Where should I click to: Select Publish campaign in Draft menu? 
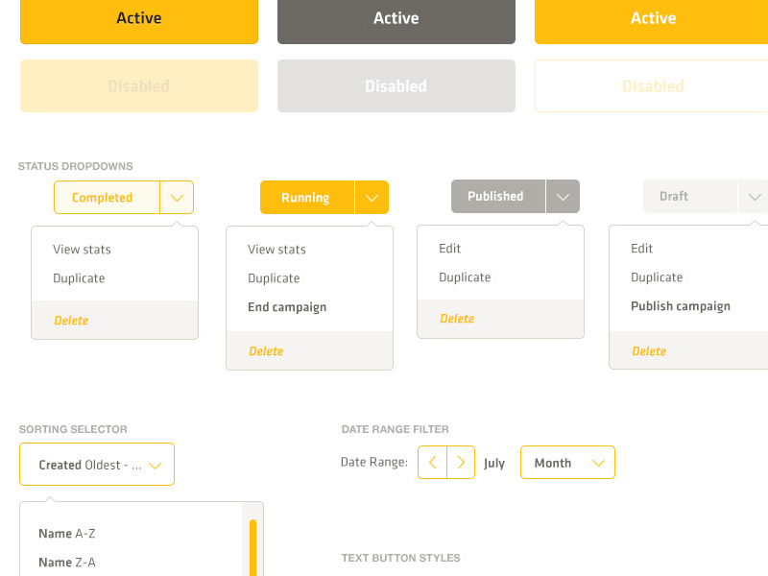(681, 306)
